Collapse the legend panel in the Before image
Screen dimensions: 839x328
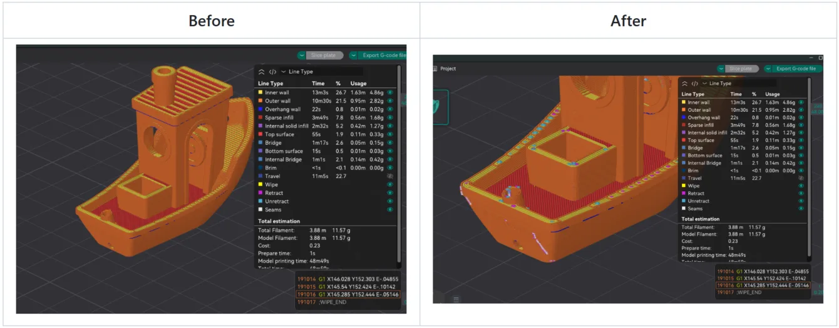coord(262,72)
